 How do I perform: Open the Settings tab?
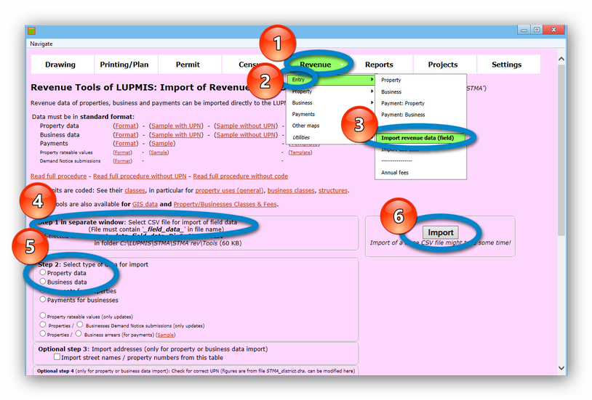click(x=507, y=65)
